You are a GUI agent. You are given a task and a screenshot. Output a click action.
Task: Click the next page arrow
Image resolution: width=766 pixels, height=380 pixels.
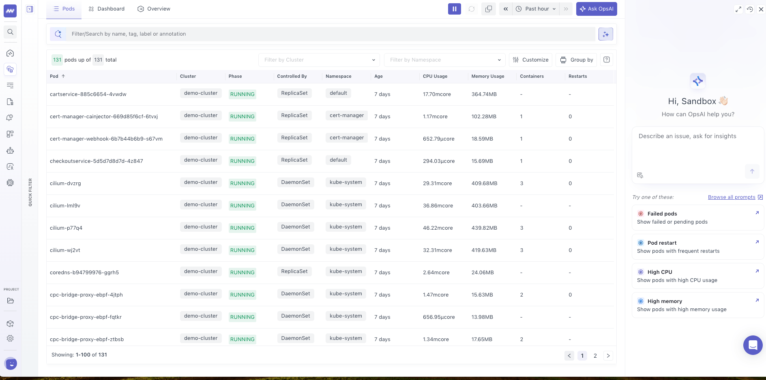608,356
